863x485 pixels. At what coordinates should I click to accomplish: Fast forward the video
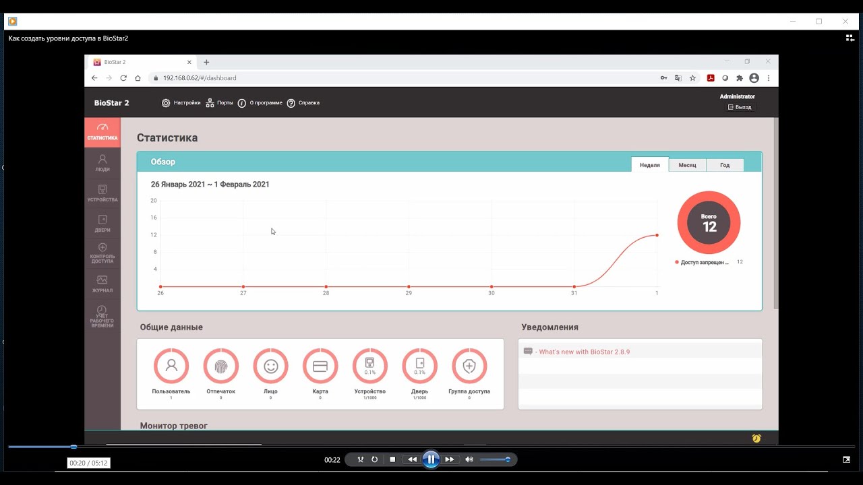[x=449, y=459]
